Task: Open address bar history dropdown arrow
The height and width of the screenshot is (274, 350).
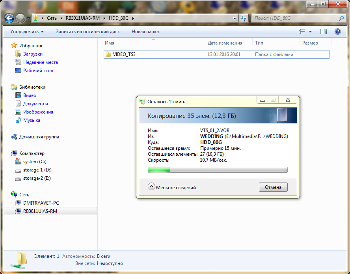Action: 235,18
